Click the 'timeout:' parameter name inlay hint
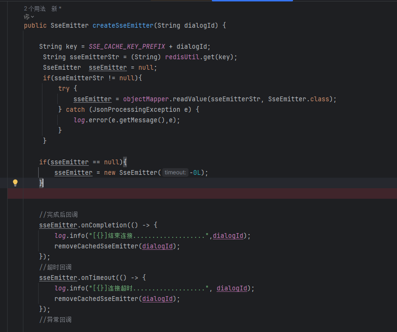 (x=175, y=172)
